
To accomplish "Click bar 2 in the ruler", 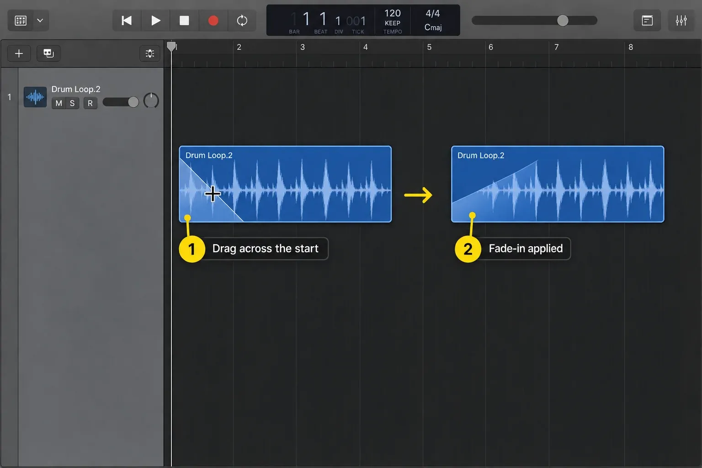I will (x=239, y=47).
